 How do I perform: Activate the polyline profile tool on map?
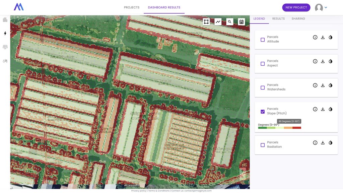218,22
